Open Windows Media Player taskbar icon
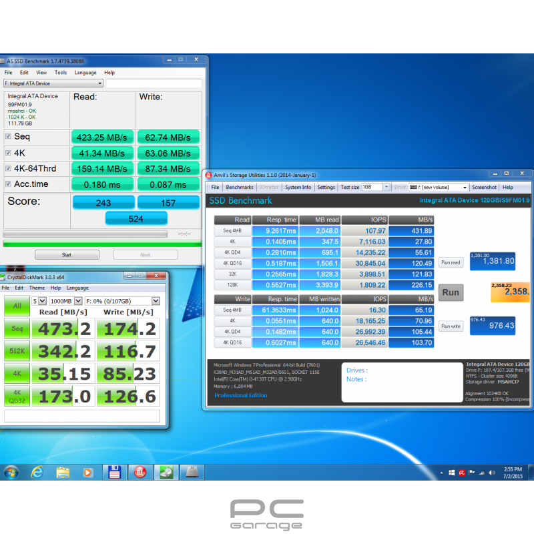The image size is (534, 534). tap(88, 473)
